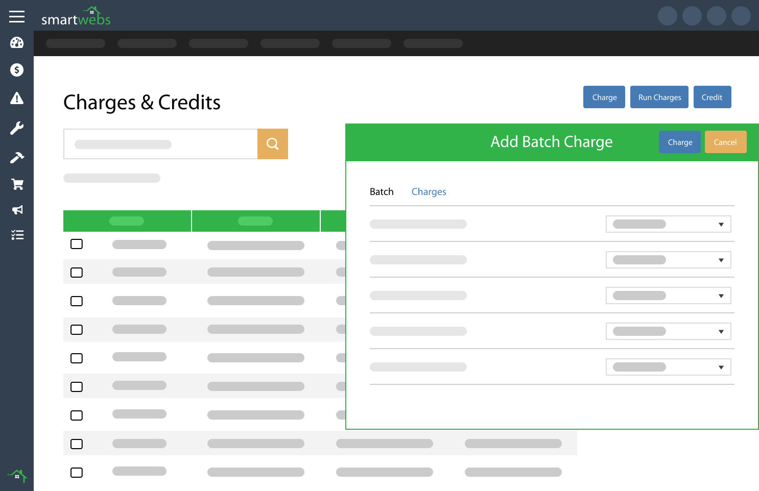Select the dollar sign billing icon in sidebar
This screenshot has height=491, width=759.
17,70
